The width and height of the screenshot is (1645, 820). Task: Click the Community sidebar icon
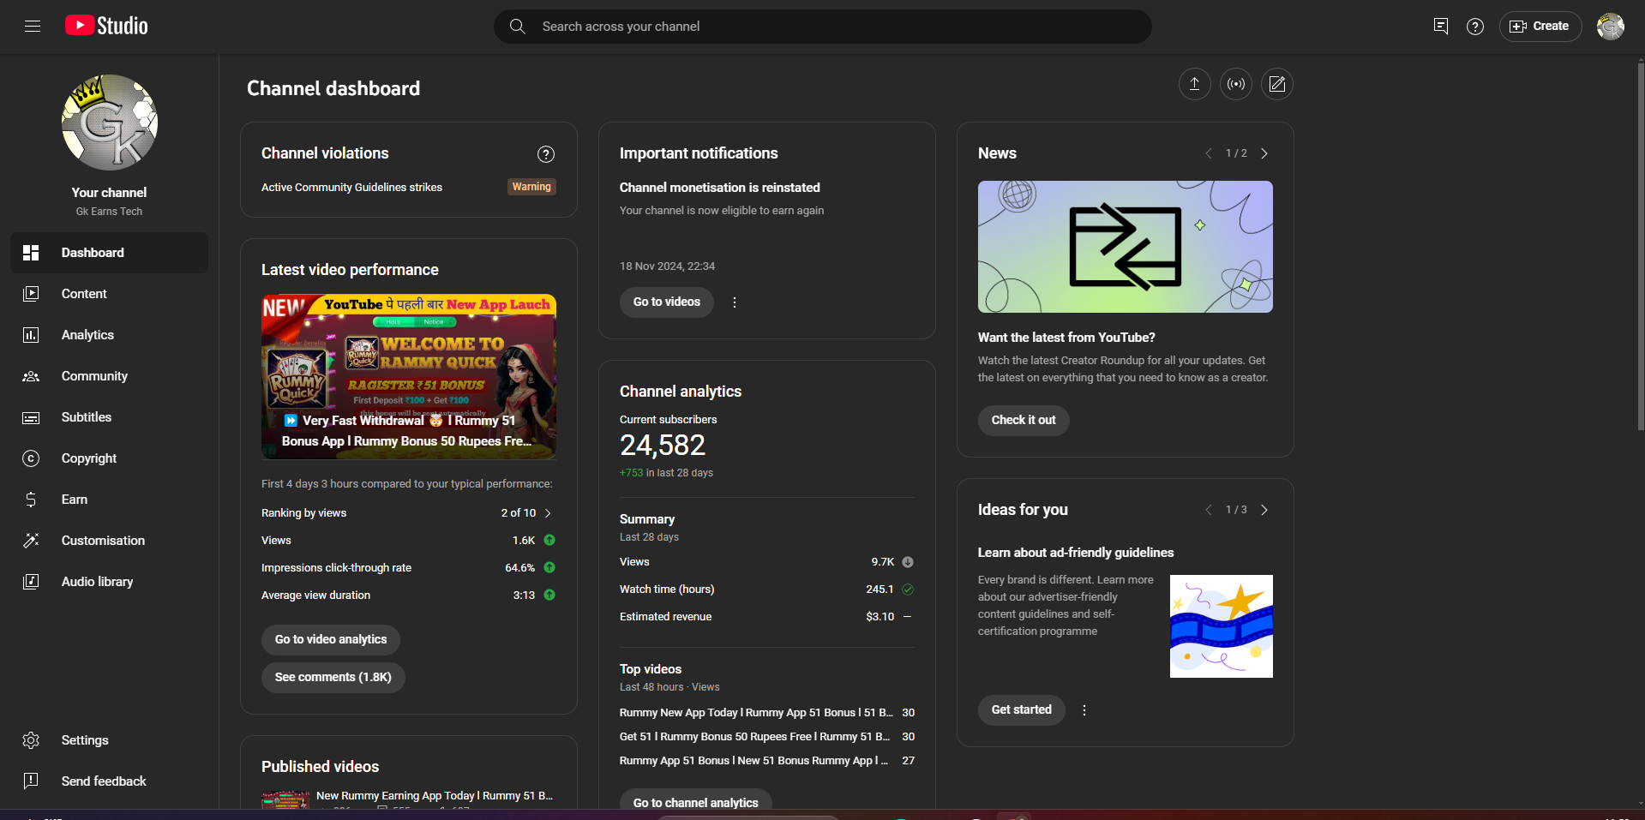(x=31, y=376)
